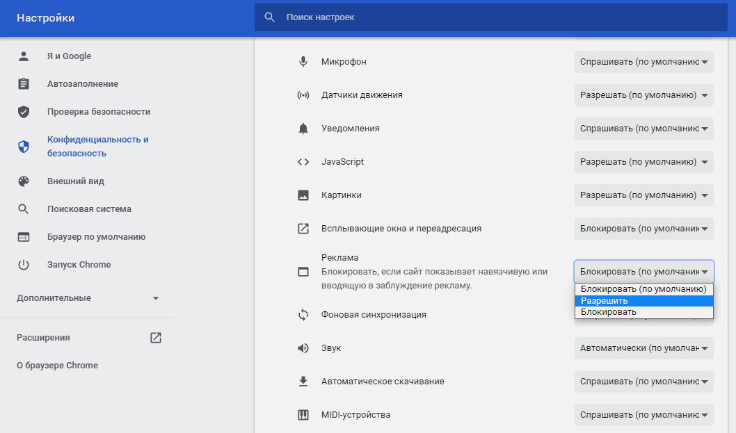Click the Датчики движения label
Viewport: 736px width, 433px height.
click(x=362, y=95)
